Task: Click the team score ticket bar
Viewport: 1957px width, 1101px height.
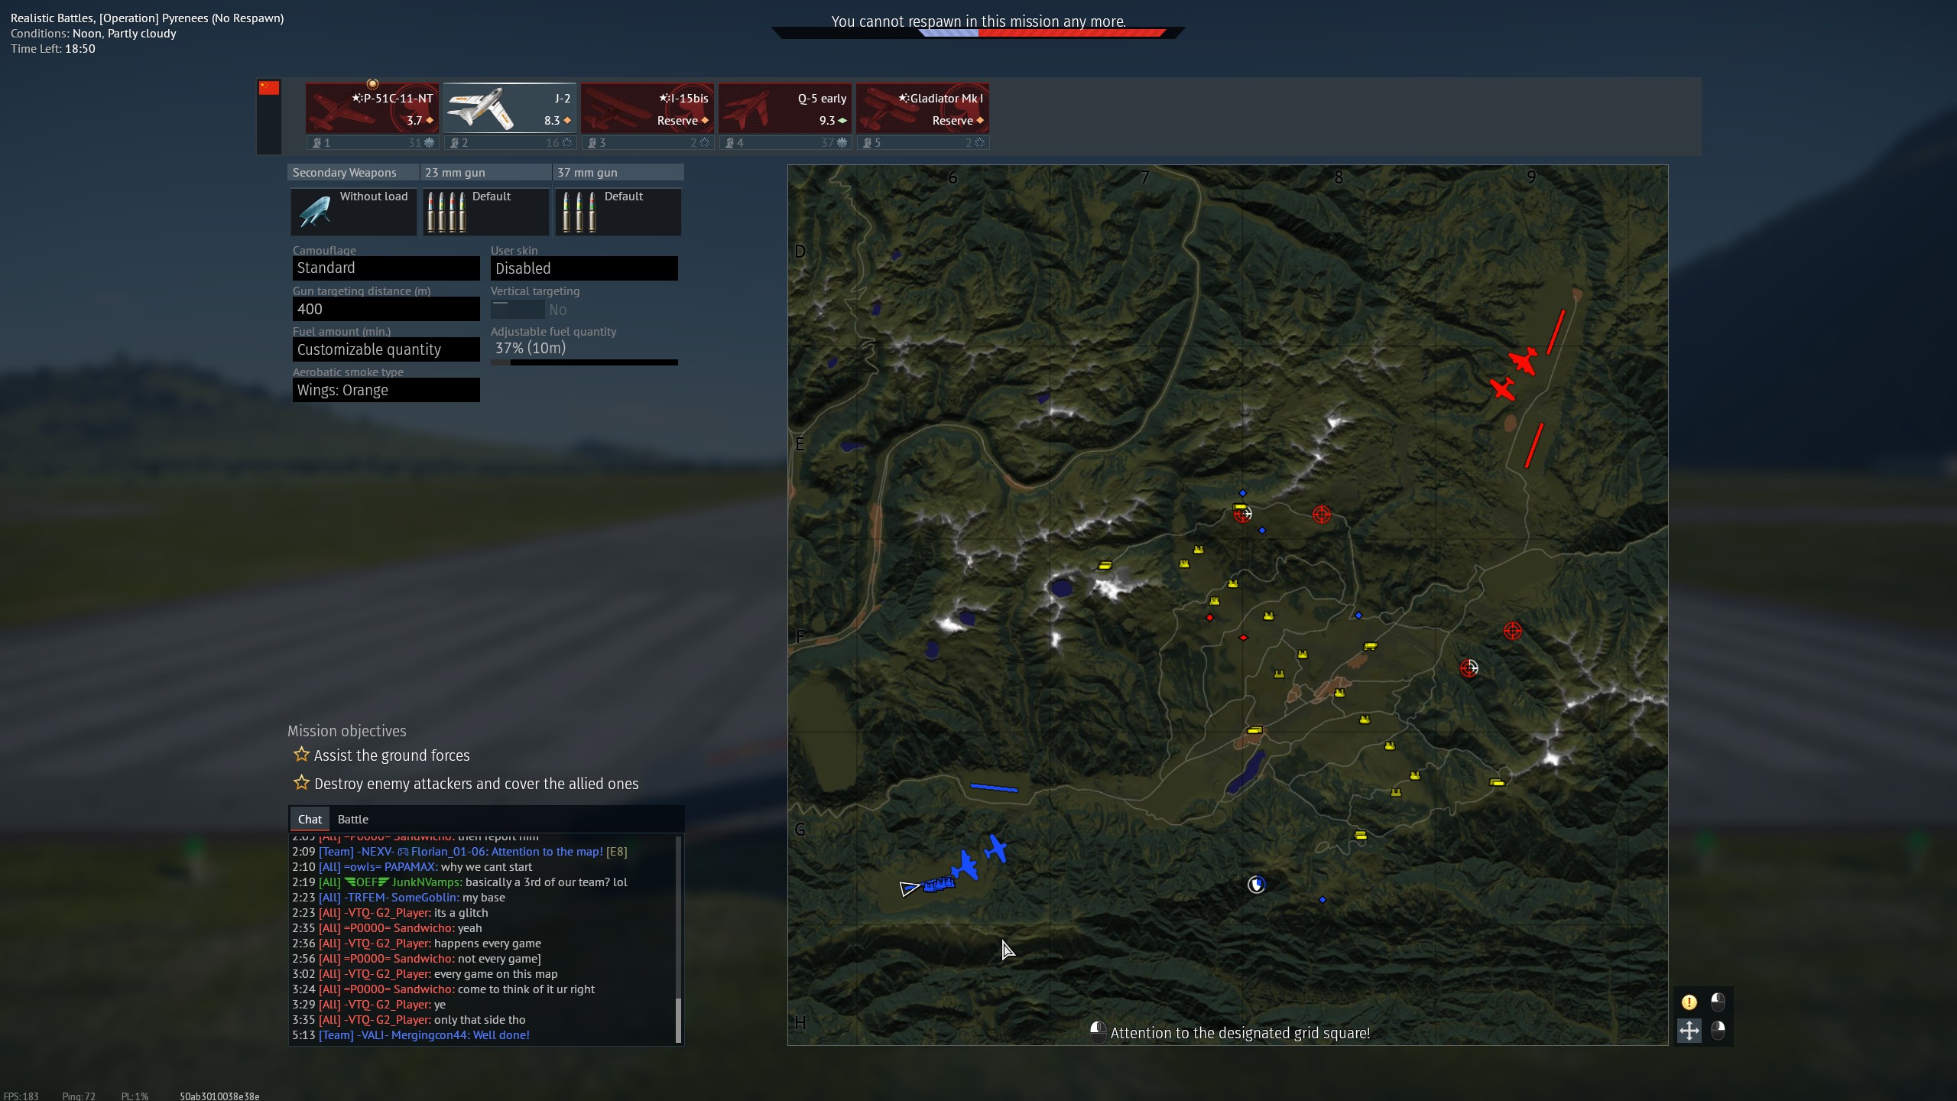Action: (x=978, y=33)
